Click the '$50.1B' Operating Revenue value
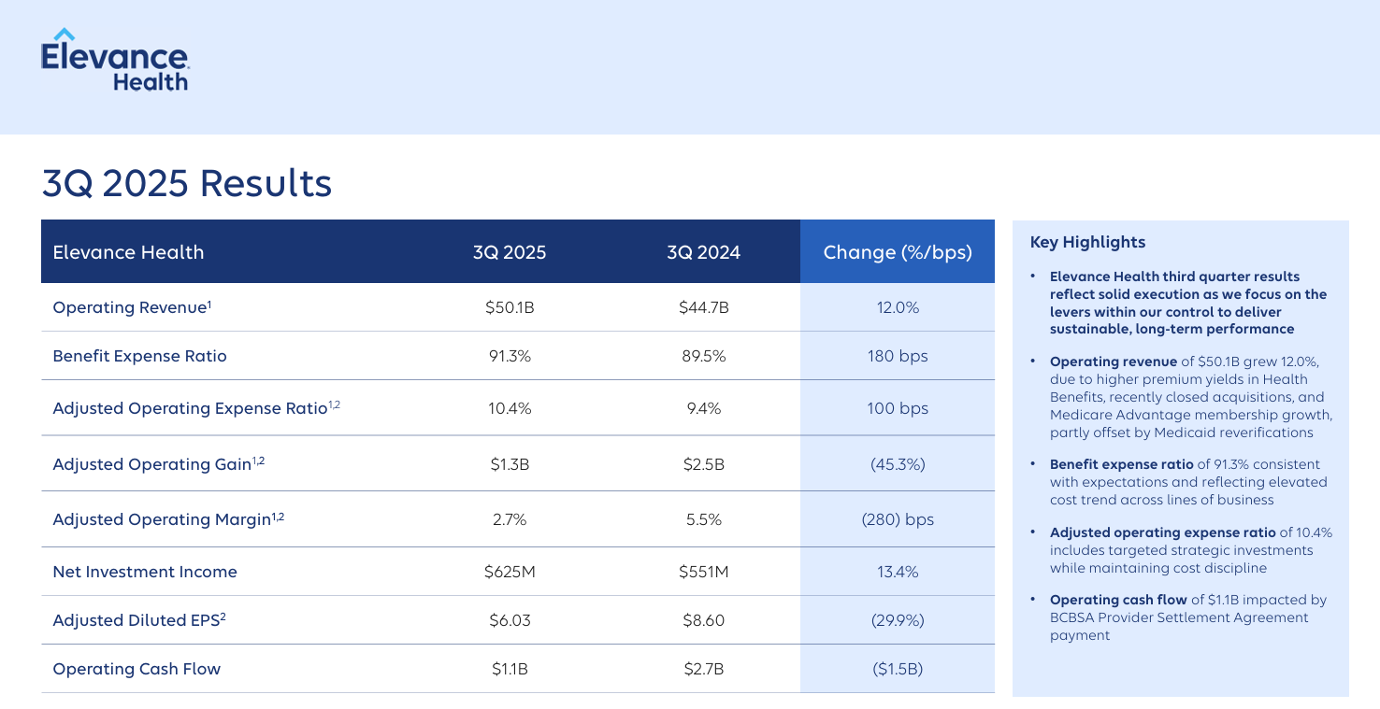The width and height of the screenshot is (1380, 709). 510,307
